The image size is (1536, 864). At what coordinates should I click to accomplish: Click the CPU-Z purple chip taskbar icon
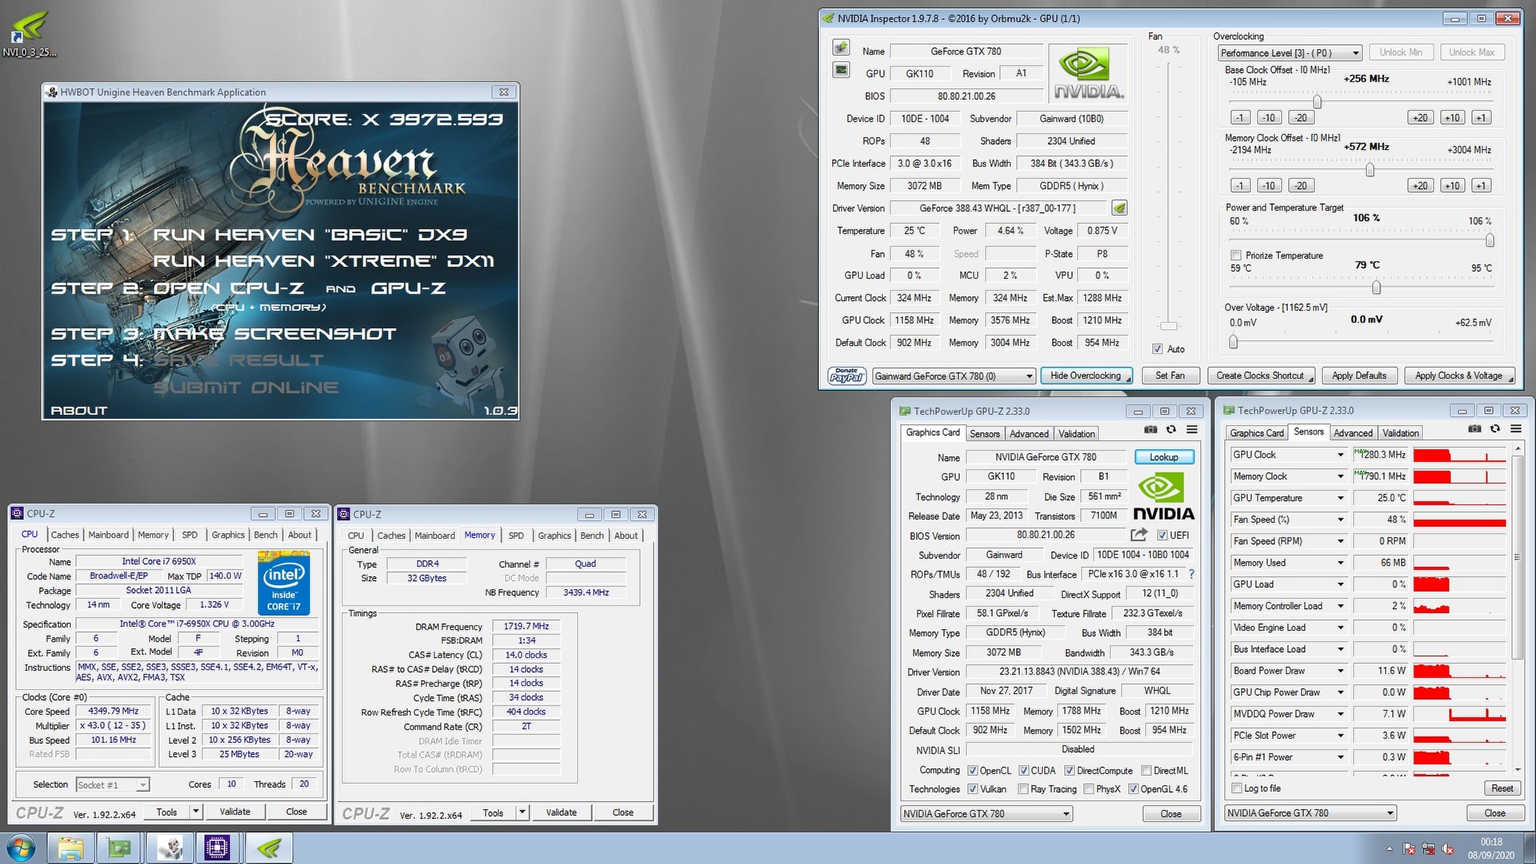point(218,848)
